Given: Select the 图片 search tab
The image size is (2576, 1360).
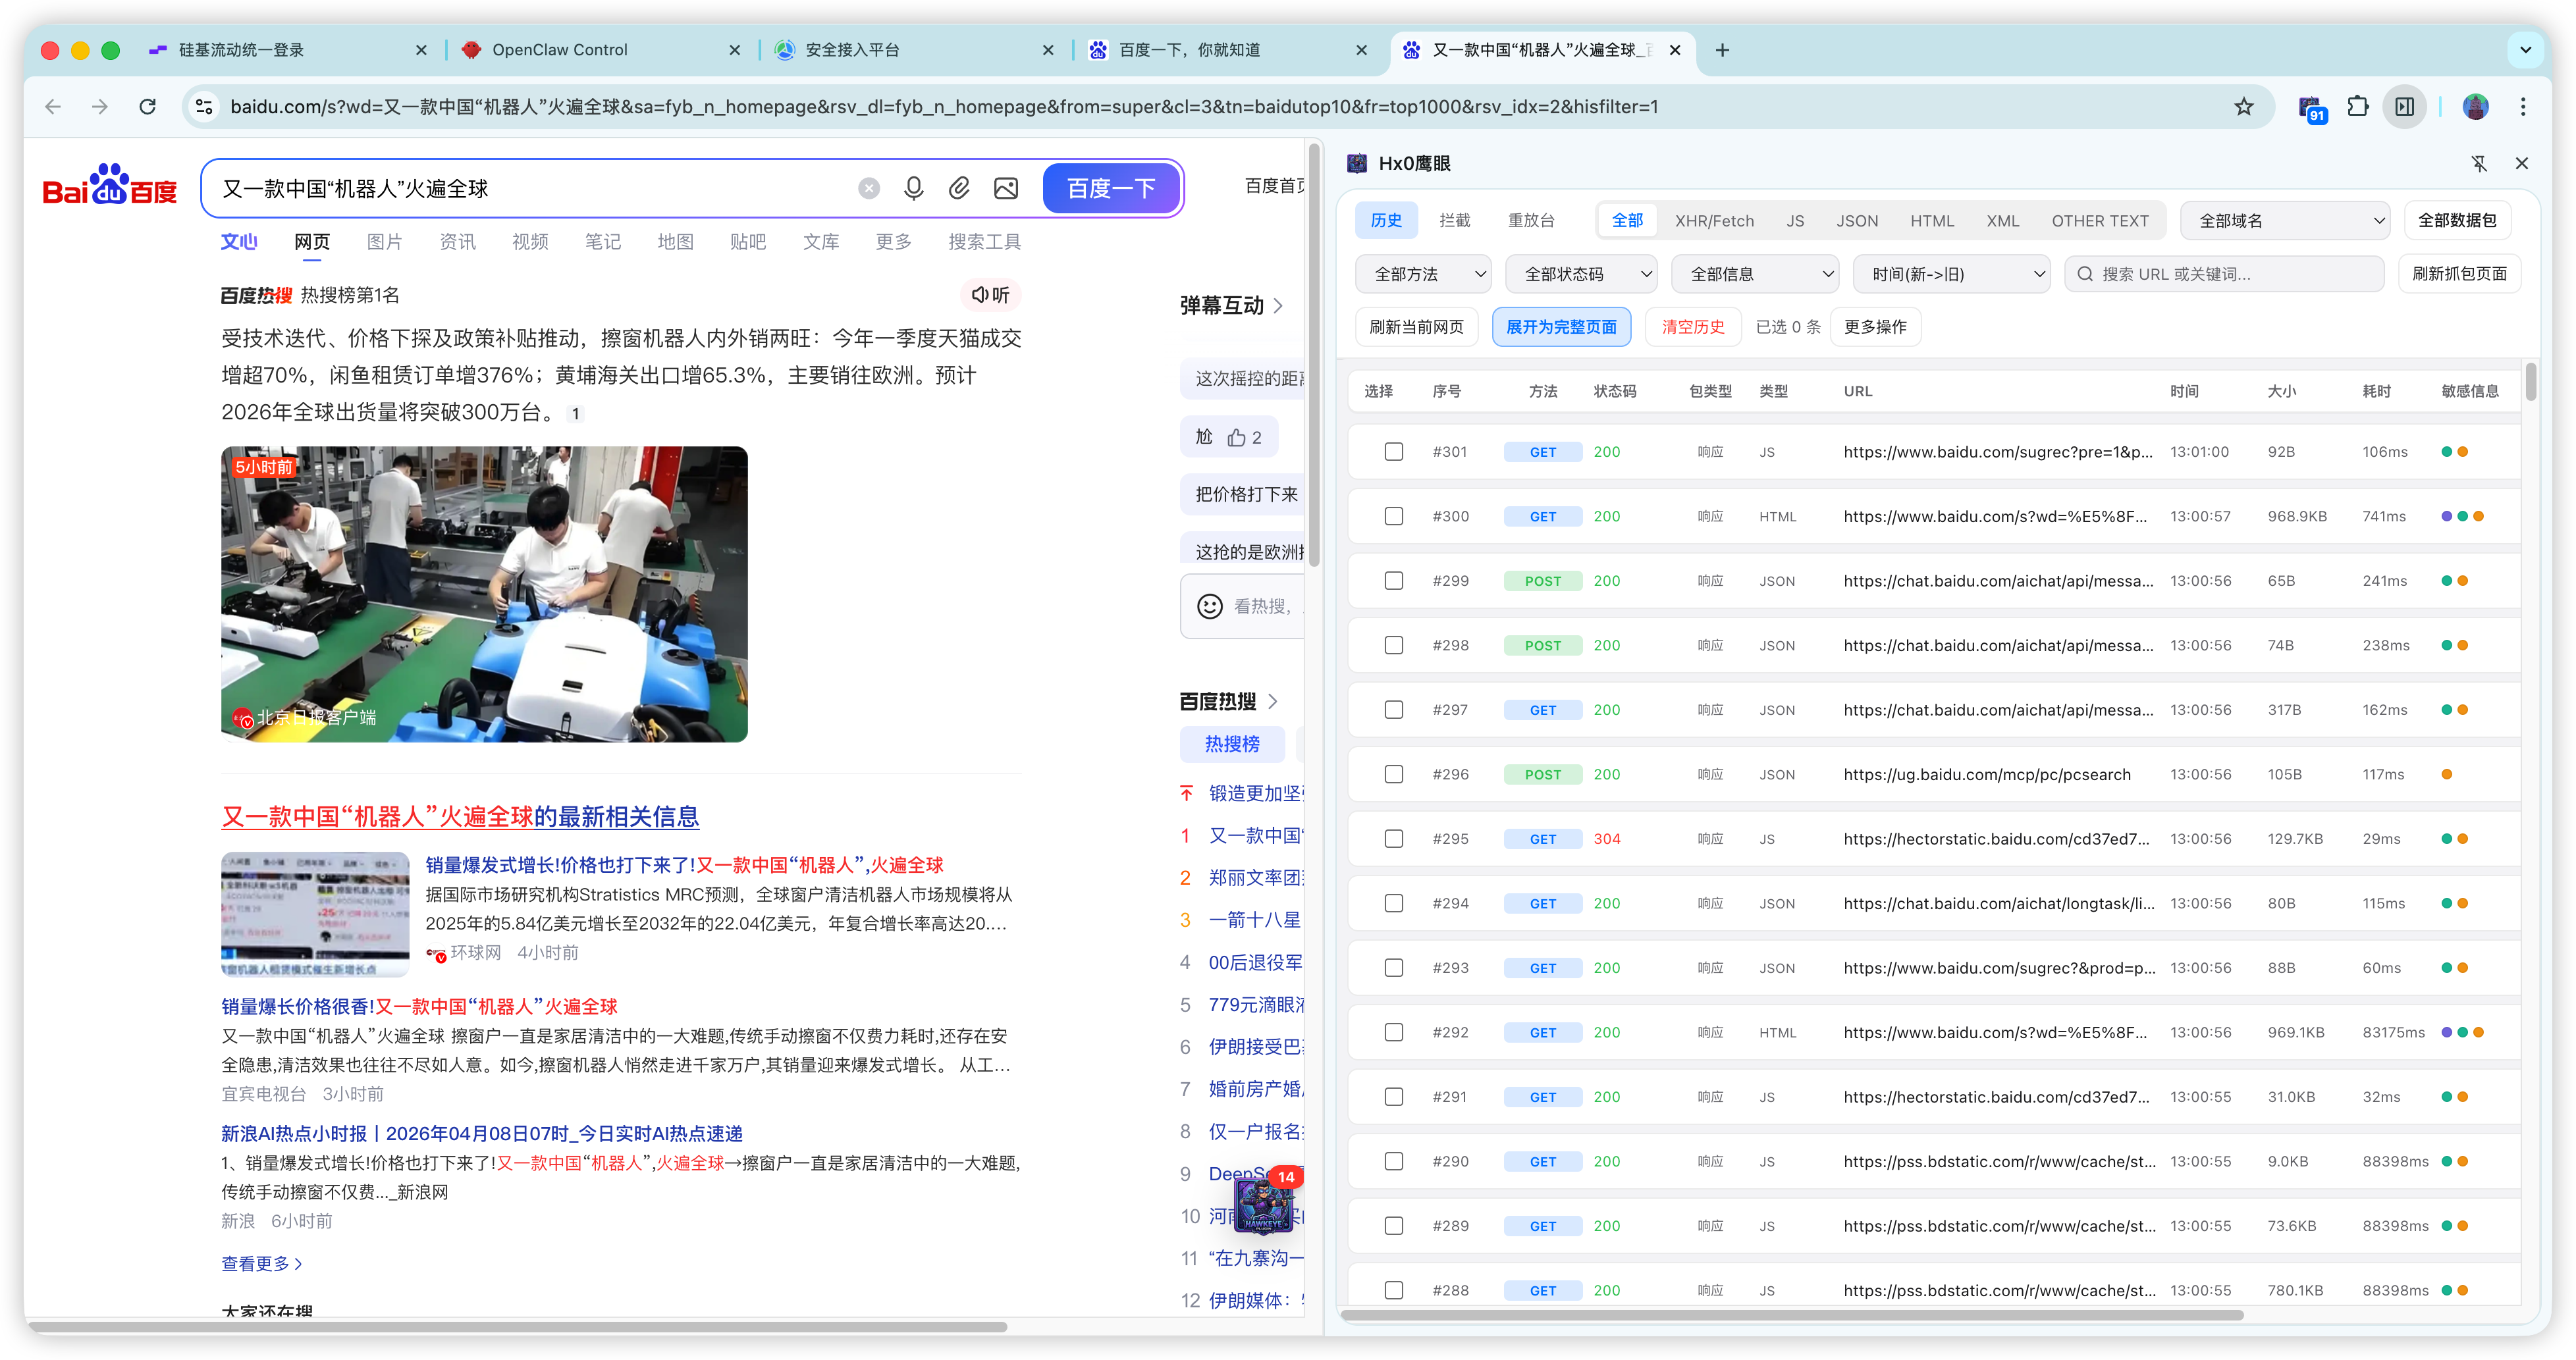Looking at the screenshot, I should tap(384, 242).
